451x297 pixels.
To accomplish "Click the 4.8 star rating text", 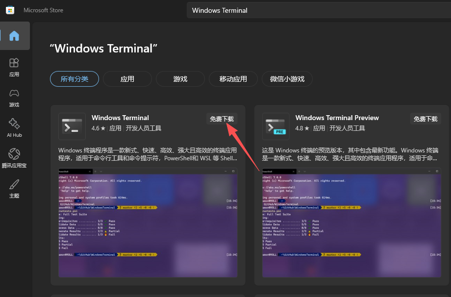I will click(x=302, y=128).
